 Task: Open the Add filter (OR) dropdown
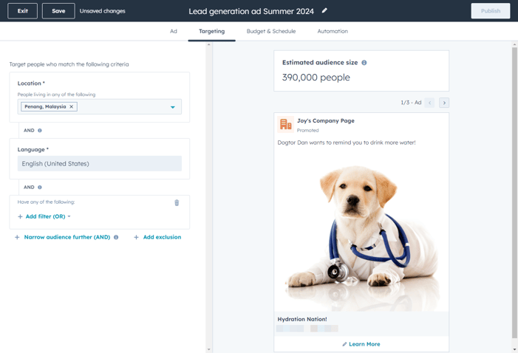44,216
